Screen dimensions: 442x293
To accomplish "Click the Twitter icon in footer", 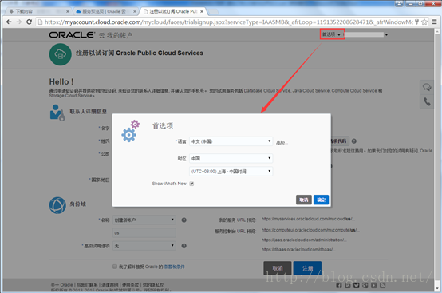I will click(357, 285).
